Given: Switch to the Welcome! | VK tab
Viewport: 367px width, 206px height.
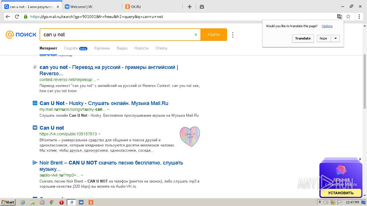Looking at the screenshot, I should pos(91,7).
